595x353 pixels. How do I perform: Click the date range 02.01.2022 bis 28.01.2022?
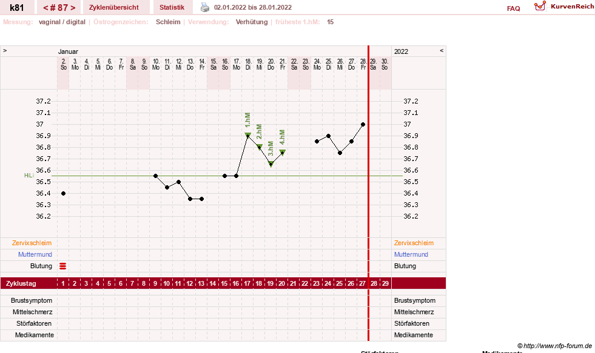click(253, 8)
